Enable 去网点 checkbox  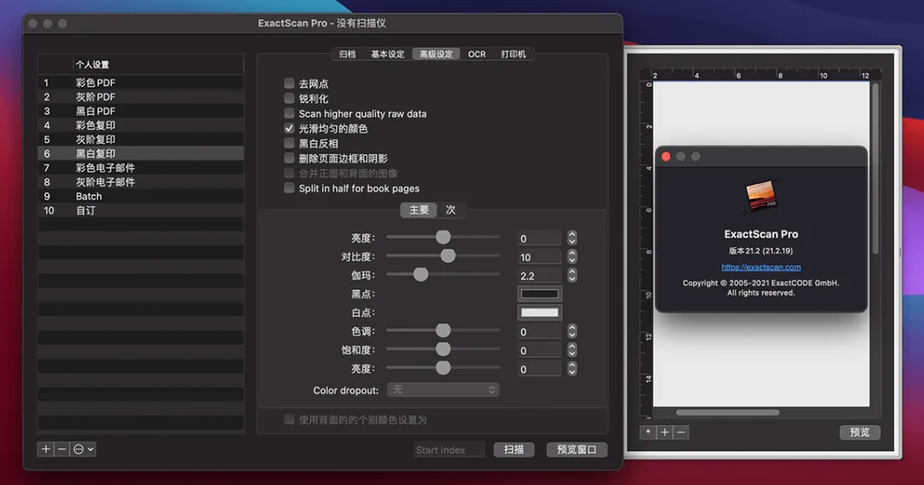pyautogui.click(x=289, y=83)
